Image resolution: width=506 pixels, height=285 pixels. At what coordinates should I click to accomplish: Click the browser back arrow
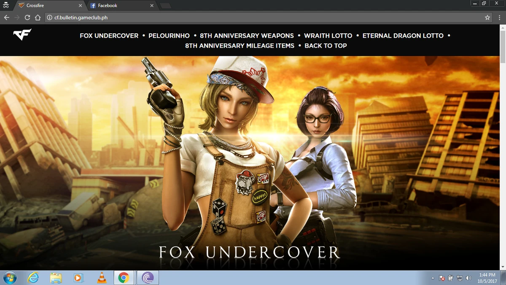[6, 17]
